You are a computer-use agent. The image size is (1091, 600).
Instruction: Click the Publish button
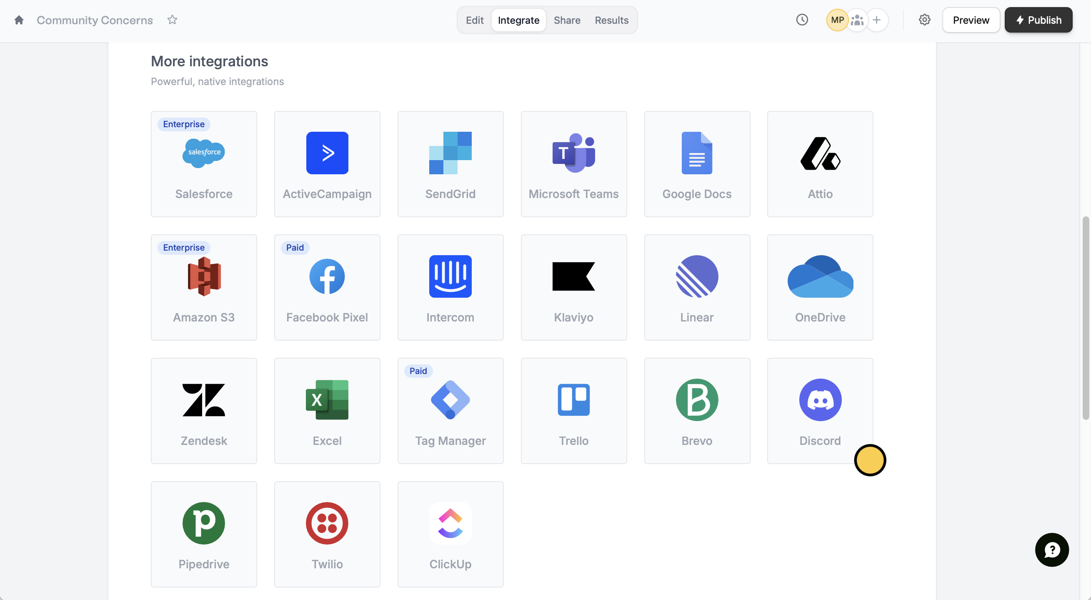(1038, 20)
